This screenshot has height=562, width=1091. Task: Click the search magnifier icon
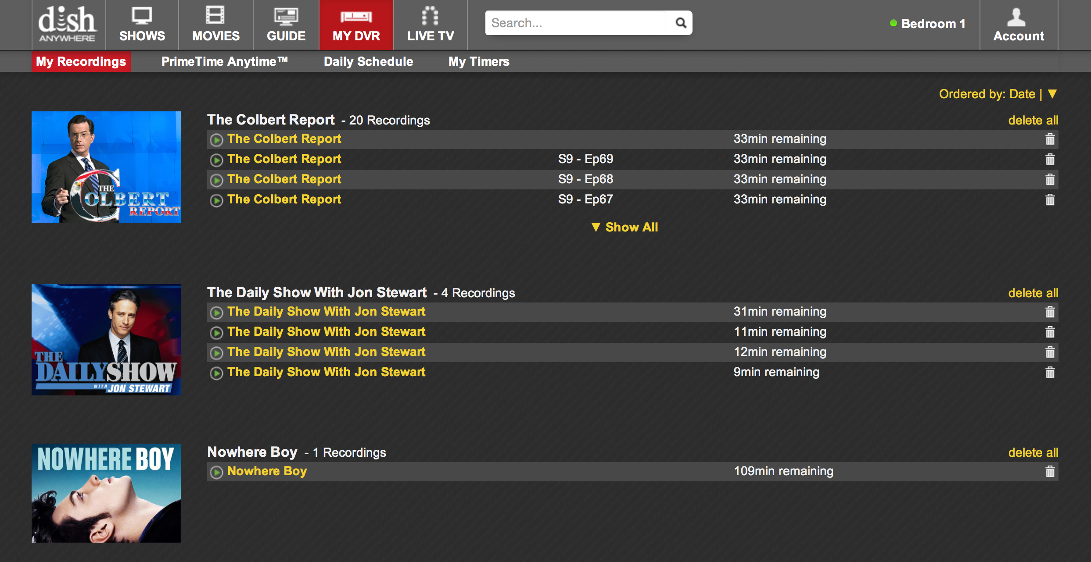tap(680, 23)
